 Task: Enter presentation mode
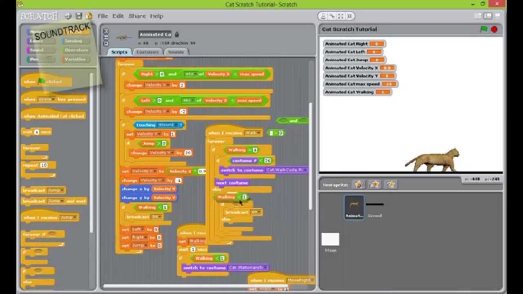click(x=498, y=16)
